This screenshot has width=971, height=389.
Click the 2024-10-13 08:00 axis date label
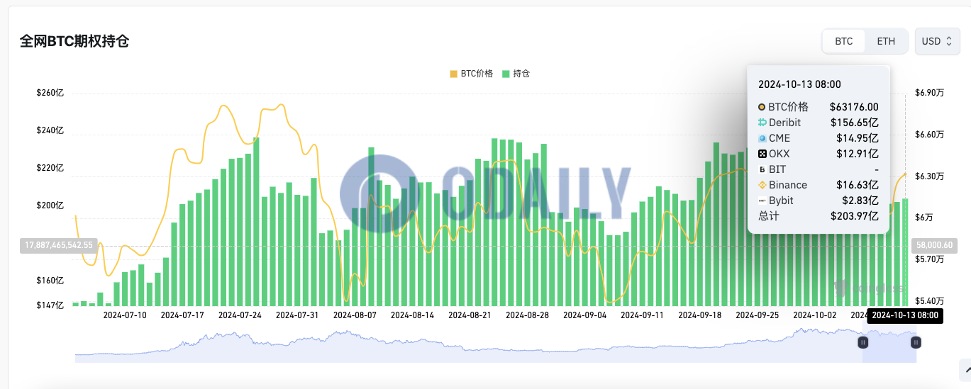[x=904, y=315]
